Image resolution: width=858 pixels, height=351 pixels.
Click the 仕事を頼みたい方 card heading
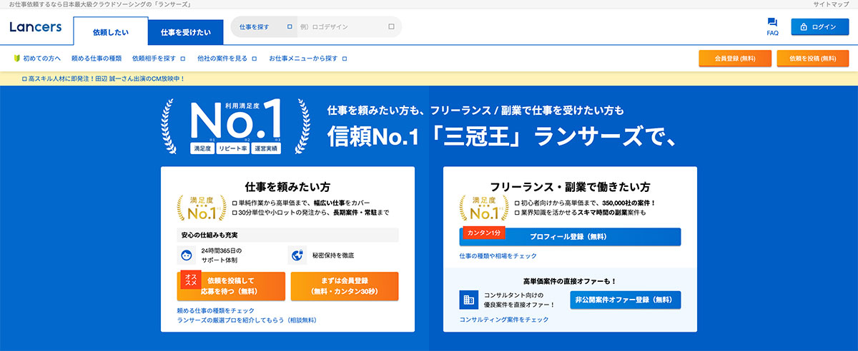pos(287,187)
